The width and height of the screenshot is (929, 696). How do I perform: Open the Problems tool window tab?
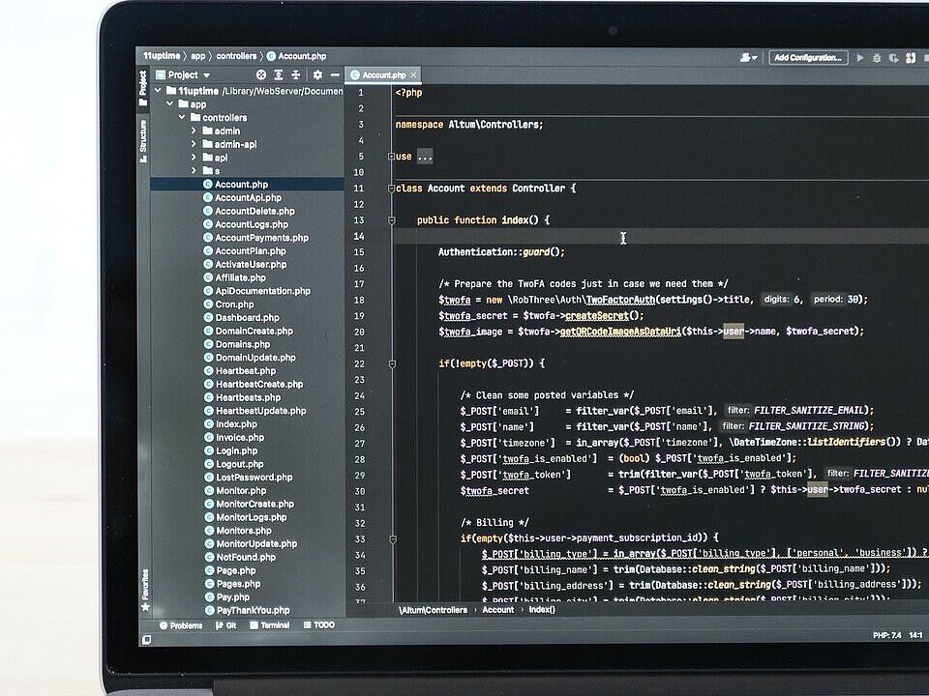181,625
